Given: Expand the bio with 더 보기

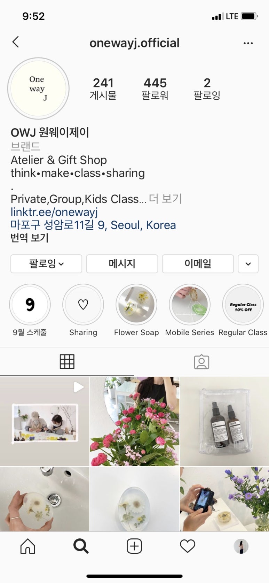Looking at the screenshot, I should 166,199.
